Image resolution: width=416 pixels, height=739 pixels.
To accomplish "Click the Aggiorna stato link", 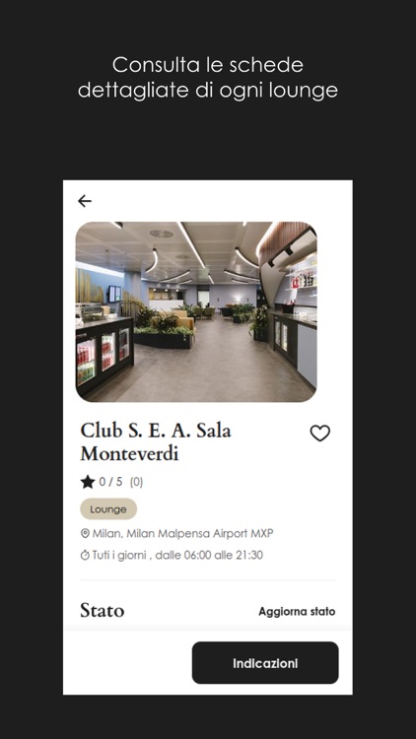I will [x=297, y=612].
